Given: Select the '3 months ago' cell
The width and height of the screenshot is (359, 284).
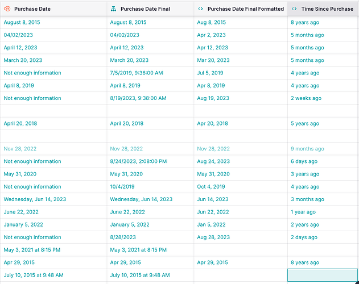Looking at the screenshot, I should tap(323, 199).
